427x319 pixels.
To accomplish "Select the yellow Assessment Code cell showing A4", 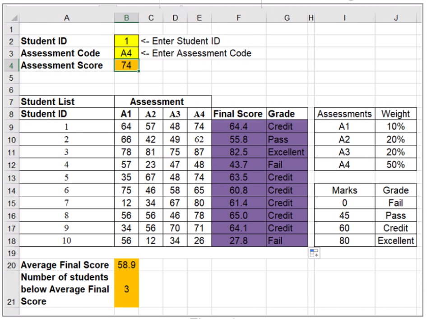I will pyautogui.click(x=126, y=53).
